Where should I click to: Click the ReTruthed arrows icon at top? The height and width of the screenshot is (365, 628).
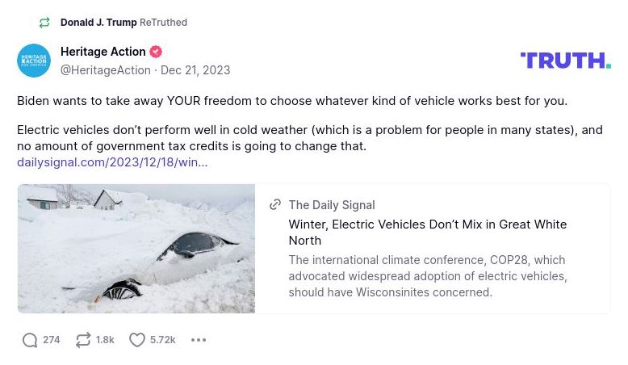(x=44, y=23)
